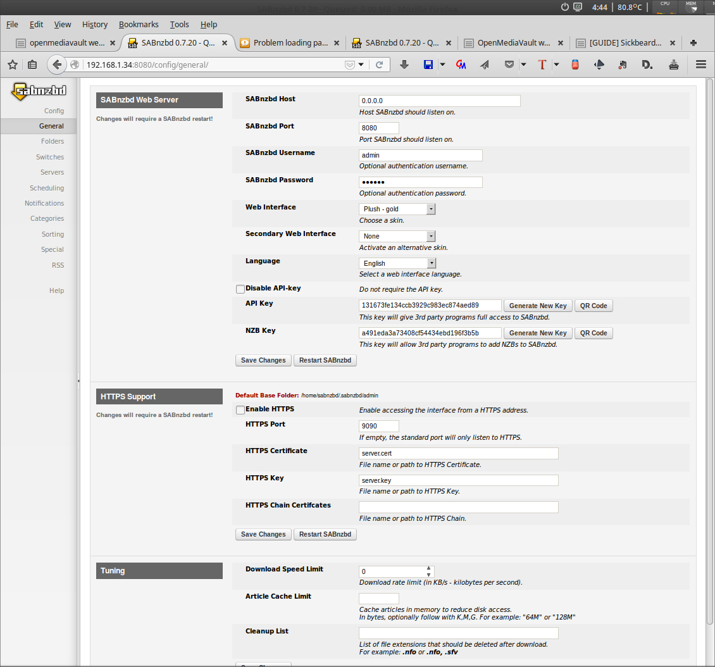Click the bookmark star icon
Viewport: 715px width, 667px height.
coord(13,65)
